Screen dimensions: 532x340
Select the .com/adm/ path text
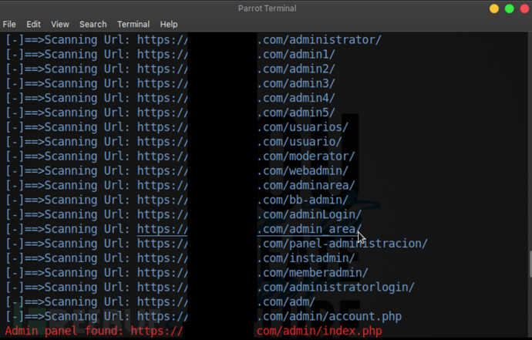(286, 302)
